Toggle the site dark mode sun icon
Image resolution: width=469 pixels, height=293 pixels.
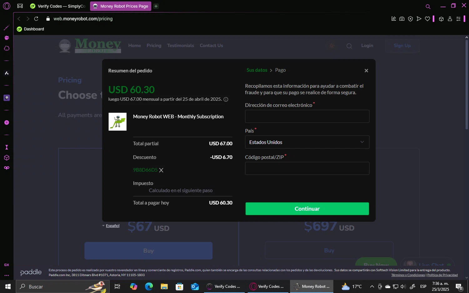click(332, 46)
